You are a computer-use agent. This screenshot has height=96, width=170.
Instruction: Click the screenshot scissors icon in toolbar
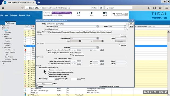[x=160, y=8]
